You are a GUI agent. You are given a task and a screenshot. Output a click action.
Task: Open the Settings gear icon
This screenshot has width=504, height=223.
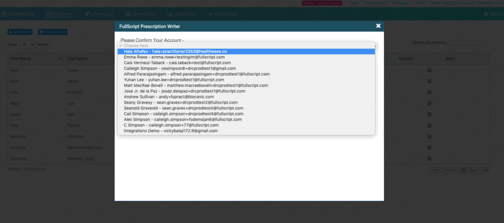[486, 14]
